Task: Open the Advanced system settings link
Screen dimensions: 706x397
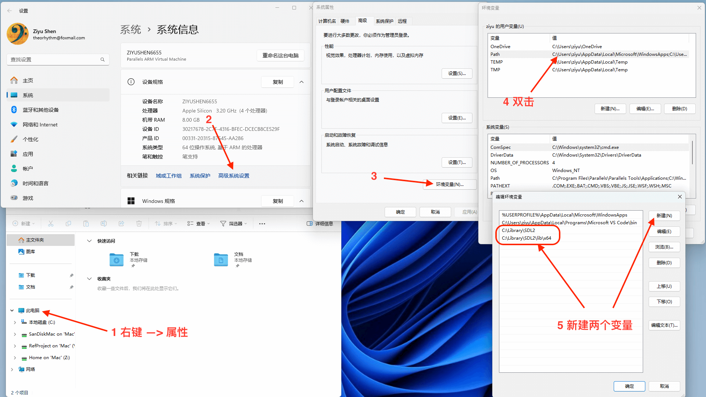Action: coord(234,176)
